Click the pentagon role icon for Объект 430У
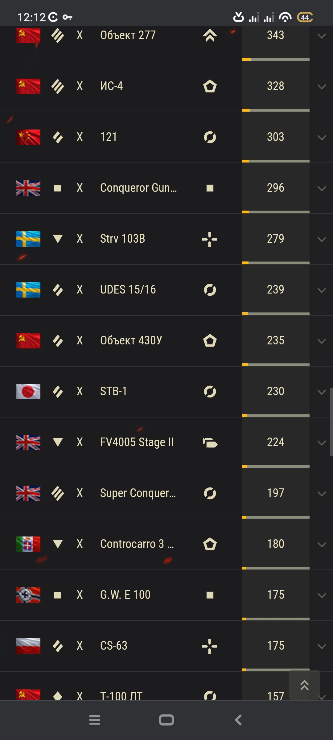The image size is (333, 740). 210,341
